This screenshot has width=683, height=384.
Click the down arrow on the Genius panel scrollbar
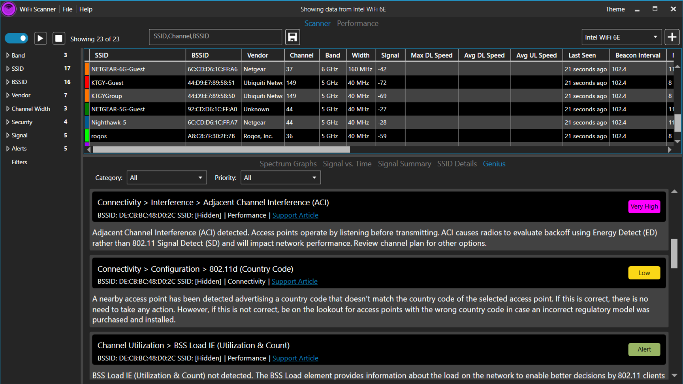coord(674,375)
